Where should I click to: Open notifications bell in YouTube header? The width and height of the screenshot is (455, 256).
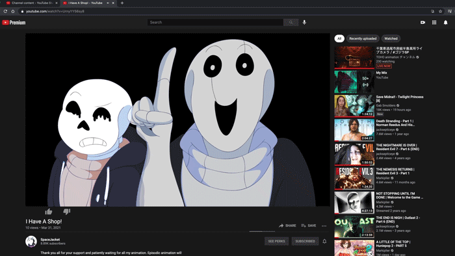(x=445, y=22)
